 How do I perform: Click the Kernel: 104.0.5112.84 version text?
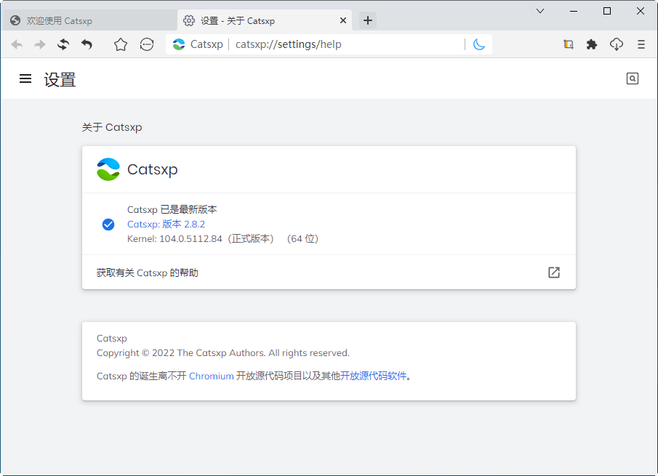pos(222,239)
